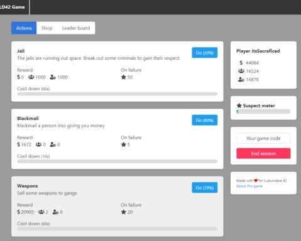The height and width of the screenshot is (241, 301).
Task: Select the Jail card title
Action: [21, 51]
